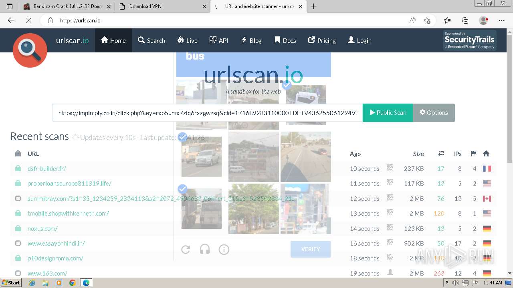Click the Read aloud icon in address bar
This screenshot has width=513, height=288.
(x=412, y=20)
